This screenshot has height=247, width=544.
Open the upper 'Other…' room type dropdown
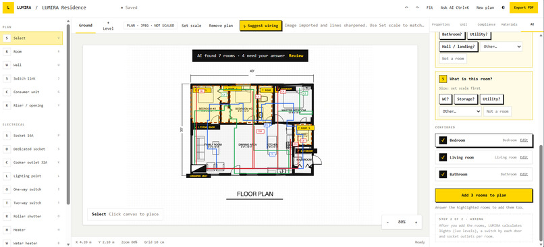[x=501, y=47]
